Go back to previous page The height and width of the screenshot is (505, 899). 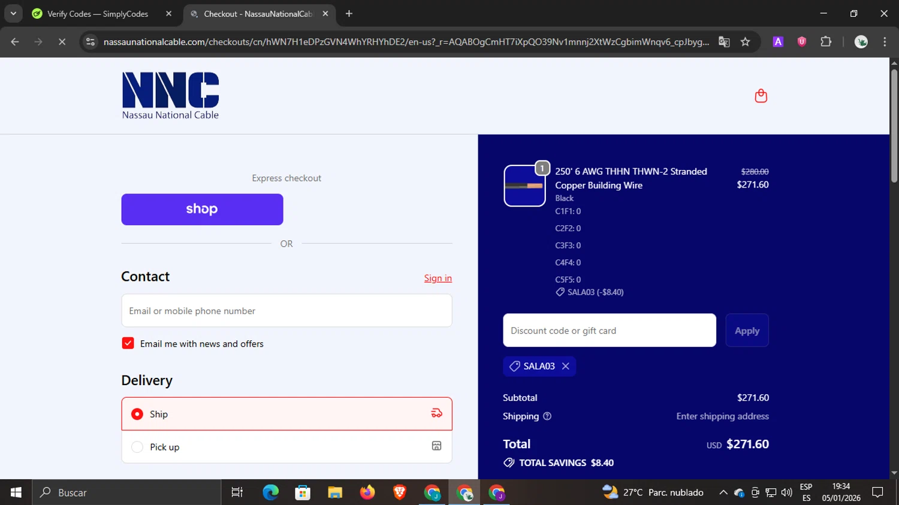click(x=15, y=42)
